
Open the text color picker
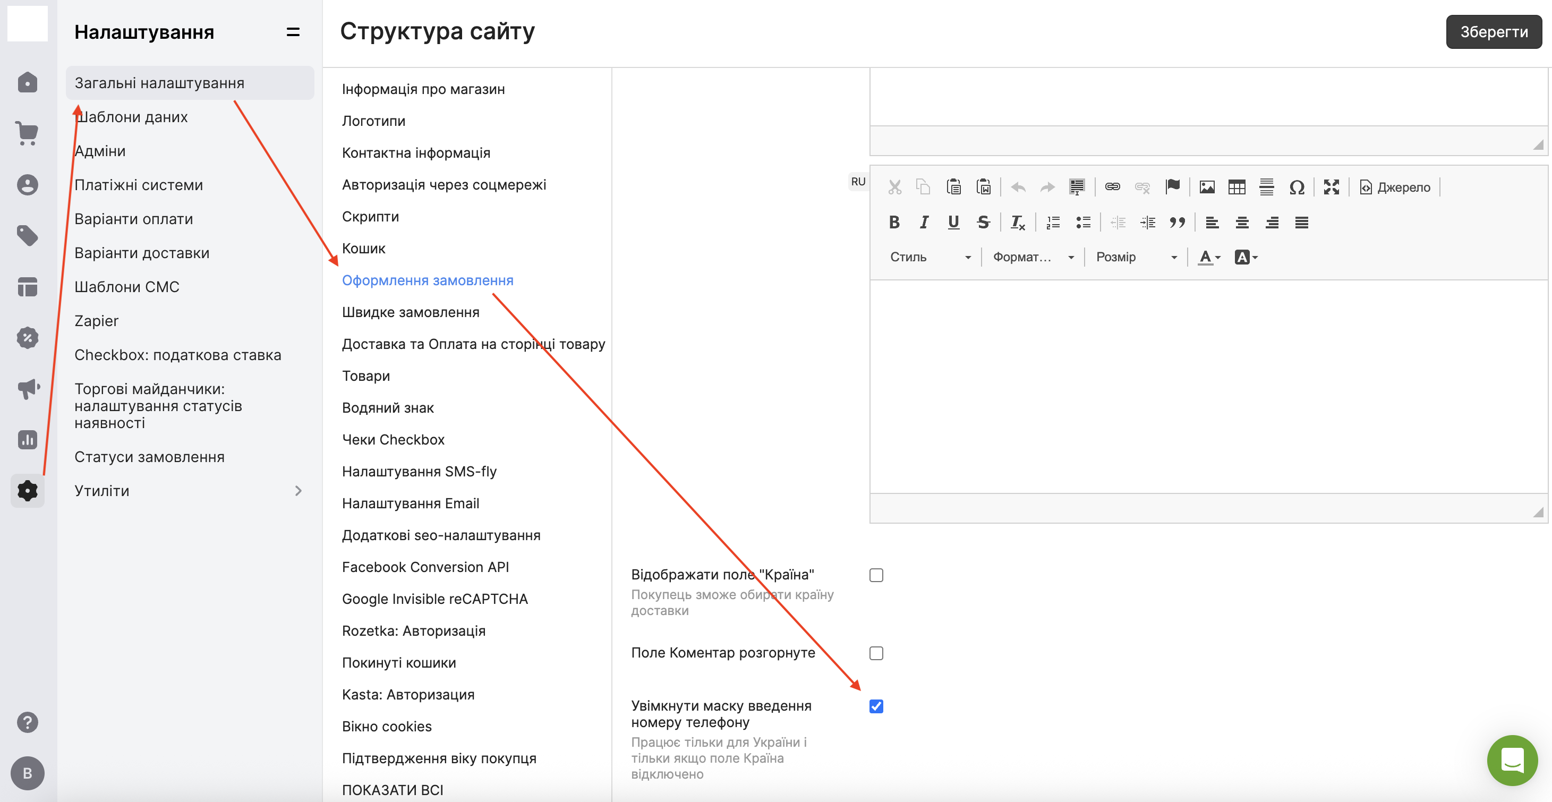coord(1208,257)
